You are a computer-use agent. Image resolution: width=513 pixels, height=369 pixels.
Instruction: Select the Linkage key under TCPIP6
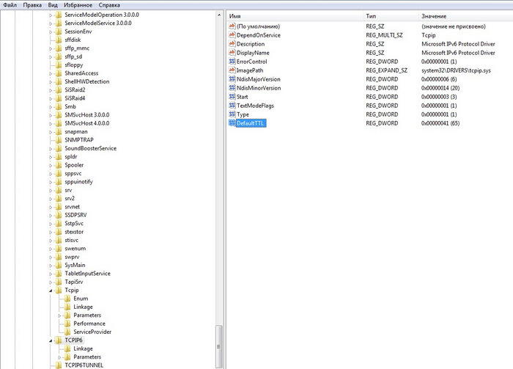click(83, 348)
